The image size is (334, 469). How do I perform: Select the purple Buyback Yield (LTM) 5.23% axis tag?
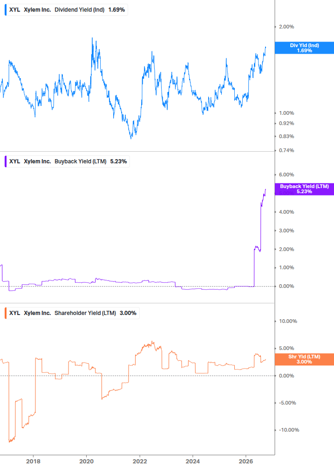(x=304, y=189)
